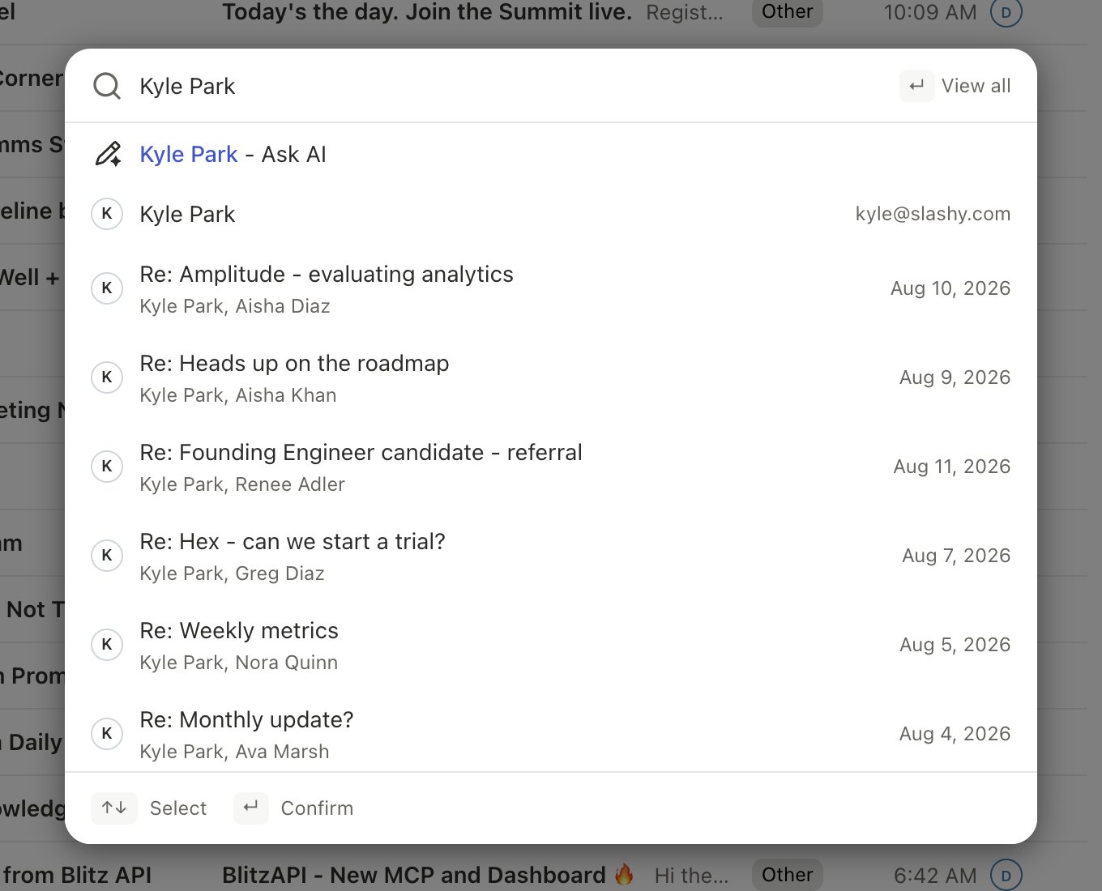Click the Confirm hint label

[x=317, y=808]
